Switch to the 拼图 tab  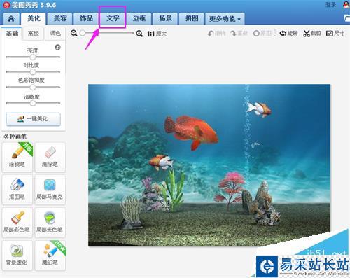tap(192, 19)
